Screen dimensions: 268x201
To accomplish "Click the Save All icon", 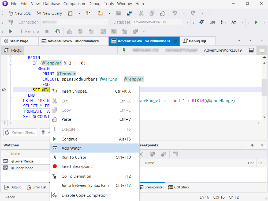I will point(129,13).
